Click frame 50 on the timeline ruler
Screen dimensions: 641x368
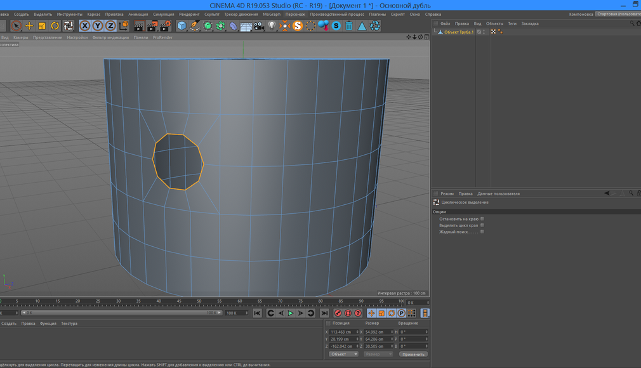[x=199, y=302]
